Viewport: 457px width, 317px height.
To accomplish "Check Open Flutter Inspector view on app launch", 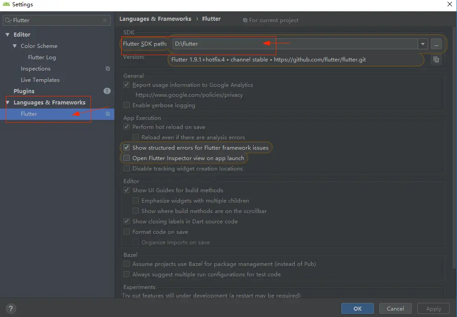I will [x=127, y=158].
